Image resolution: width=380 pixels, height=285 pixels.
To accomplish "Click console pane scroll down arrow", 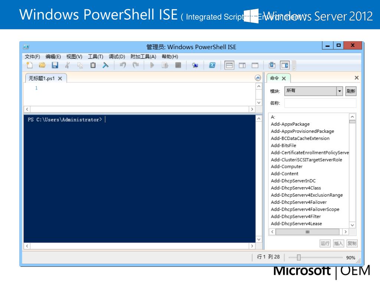I will click(x=259, y=239).
